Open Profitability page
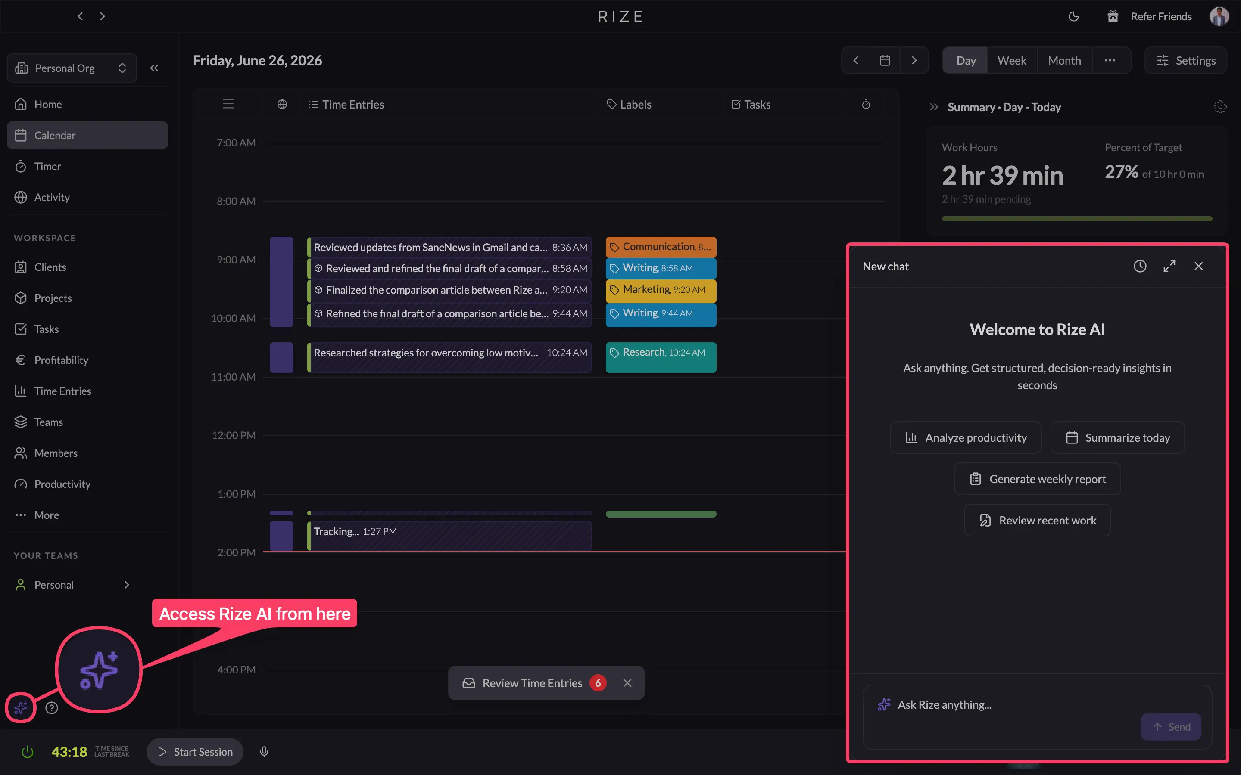This screenshot has height=775, width=1241. tap(87, 360)
